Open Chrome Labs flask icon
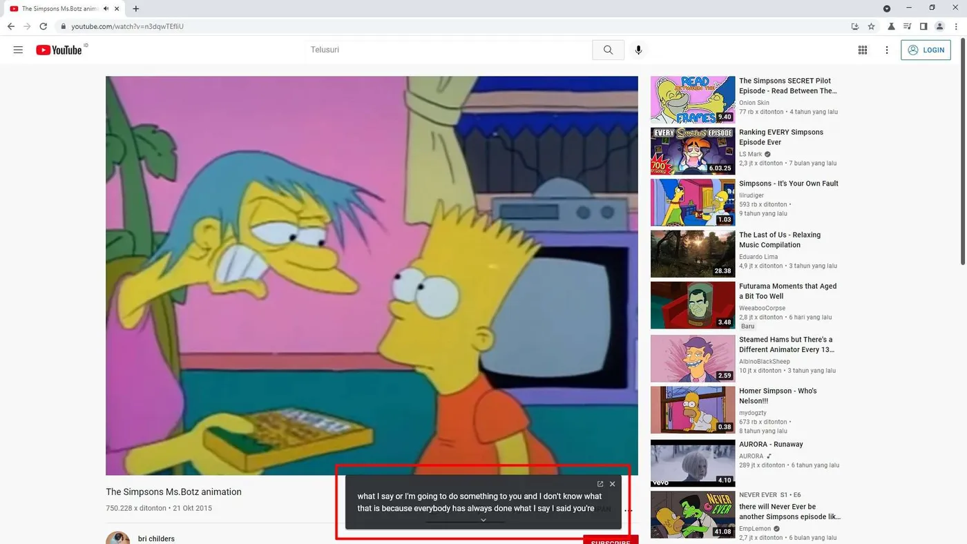The height and width of the screenshot is (544, 967). (891, 26)
